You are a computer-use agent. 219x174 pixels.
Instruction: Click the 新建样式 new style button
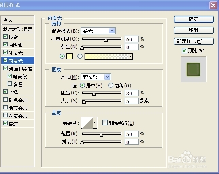click(x=194, y=41)
